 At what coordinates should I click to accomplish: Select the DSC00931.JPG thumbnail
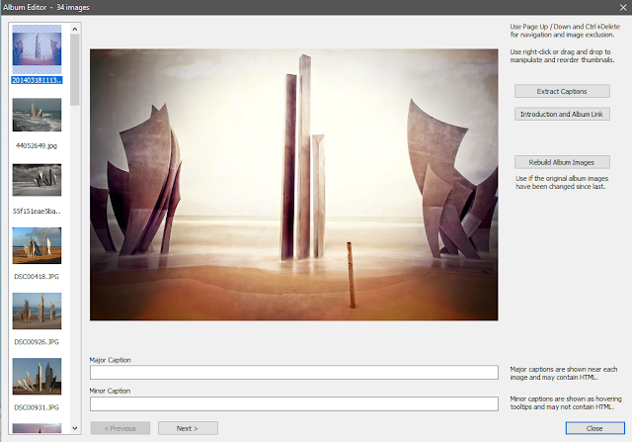coord(37,376)
